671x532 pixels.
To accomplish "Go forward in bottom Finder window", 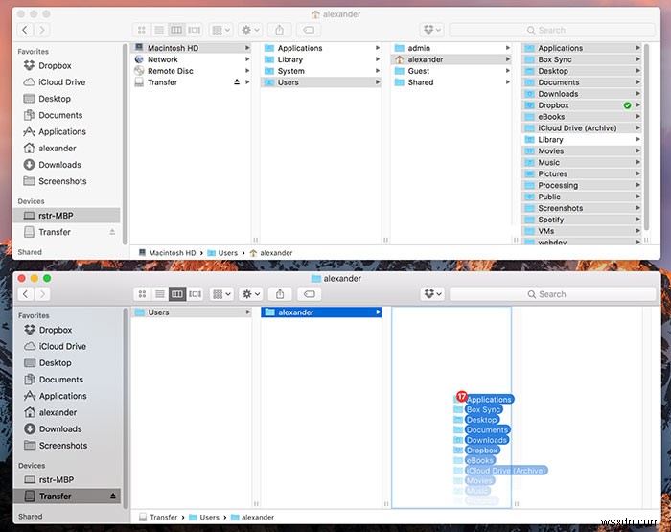I will coord(42,294).
